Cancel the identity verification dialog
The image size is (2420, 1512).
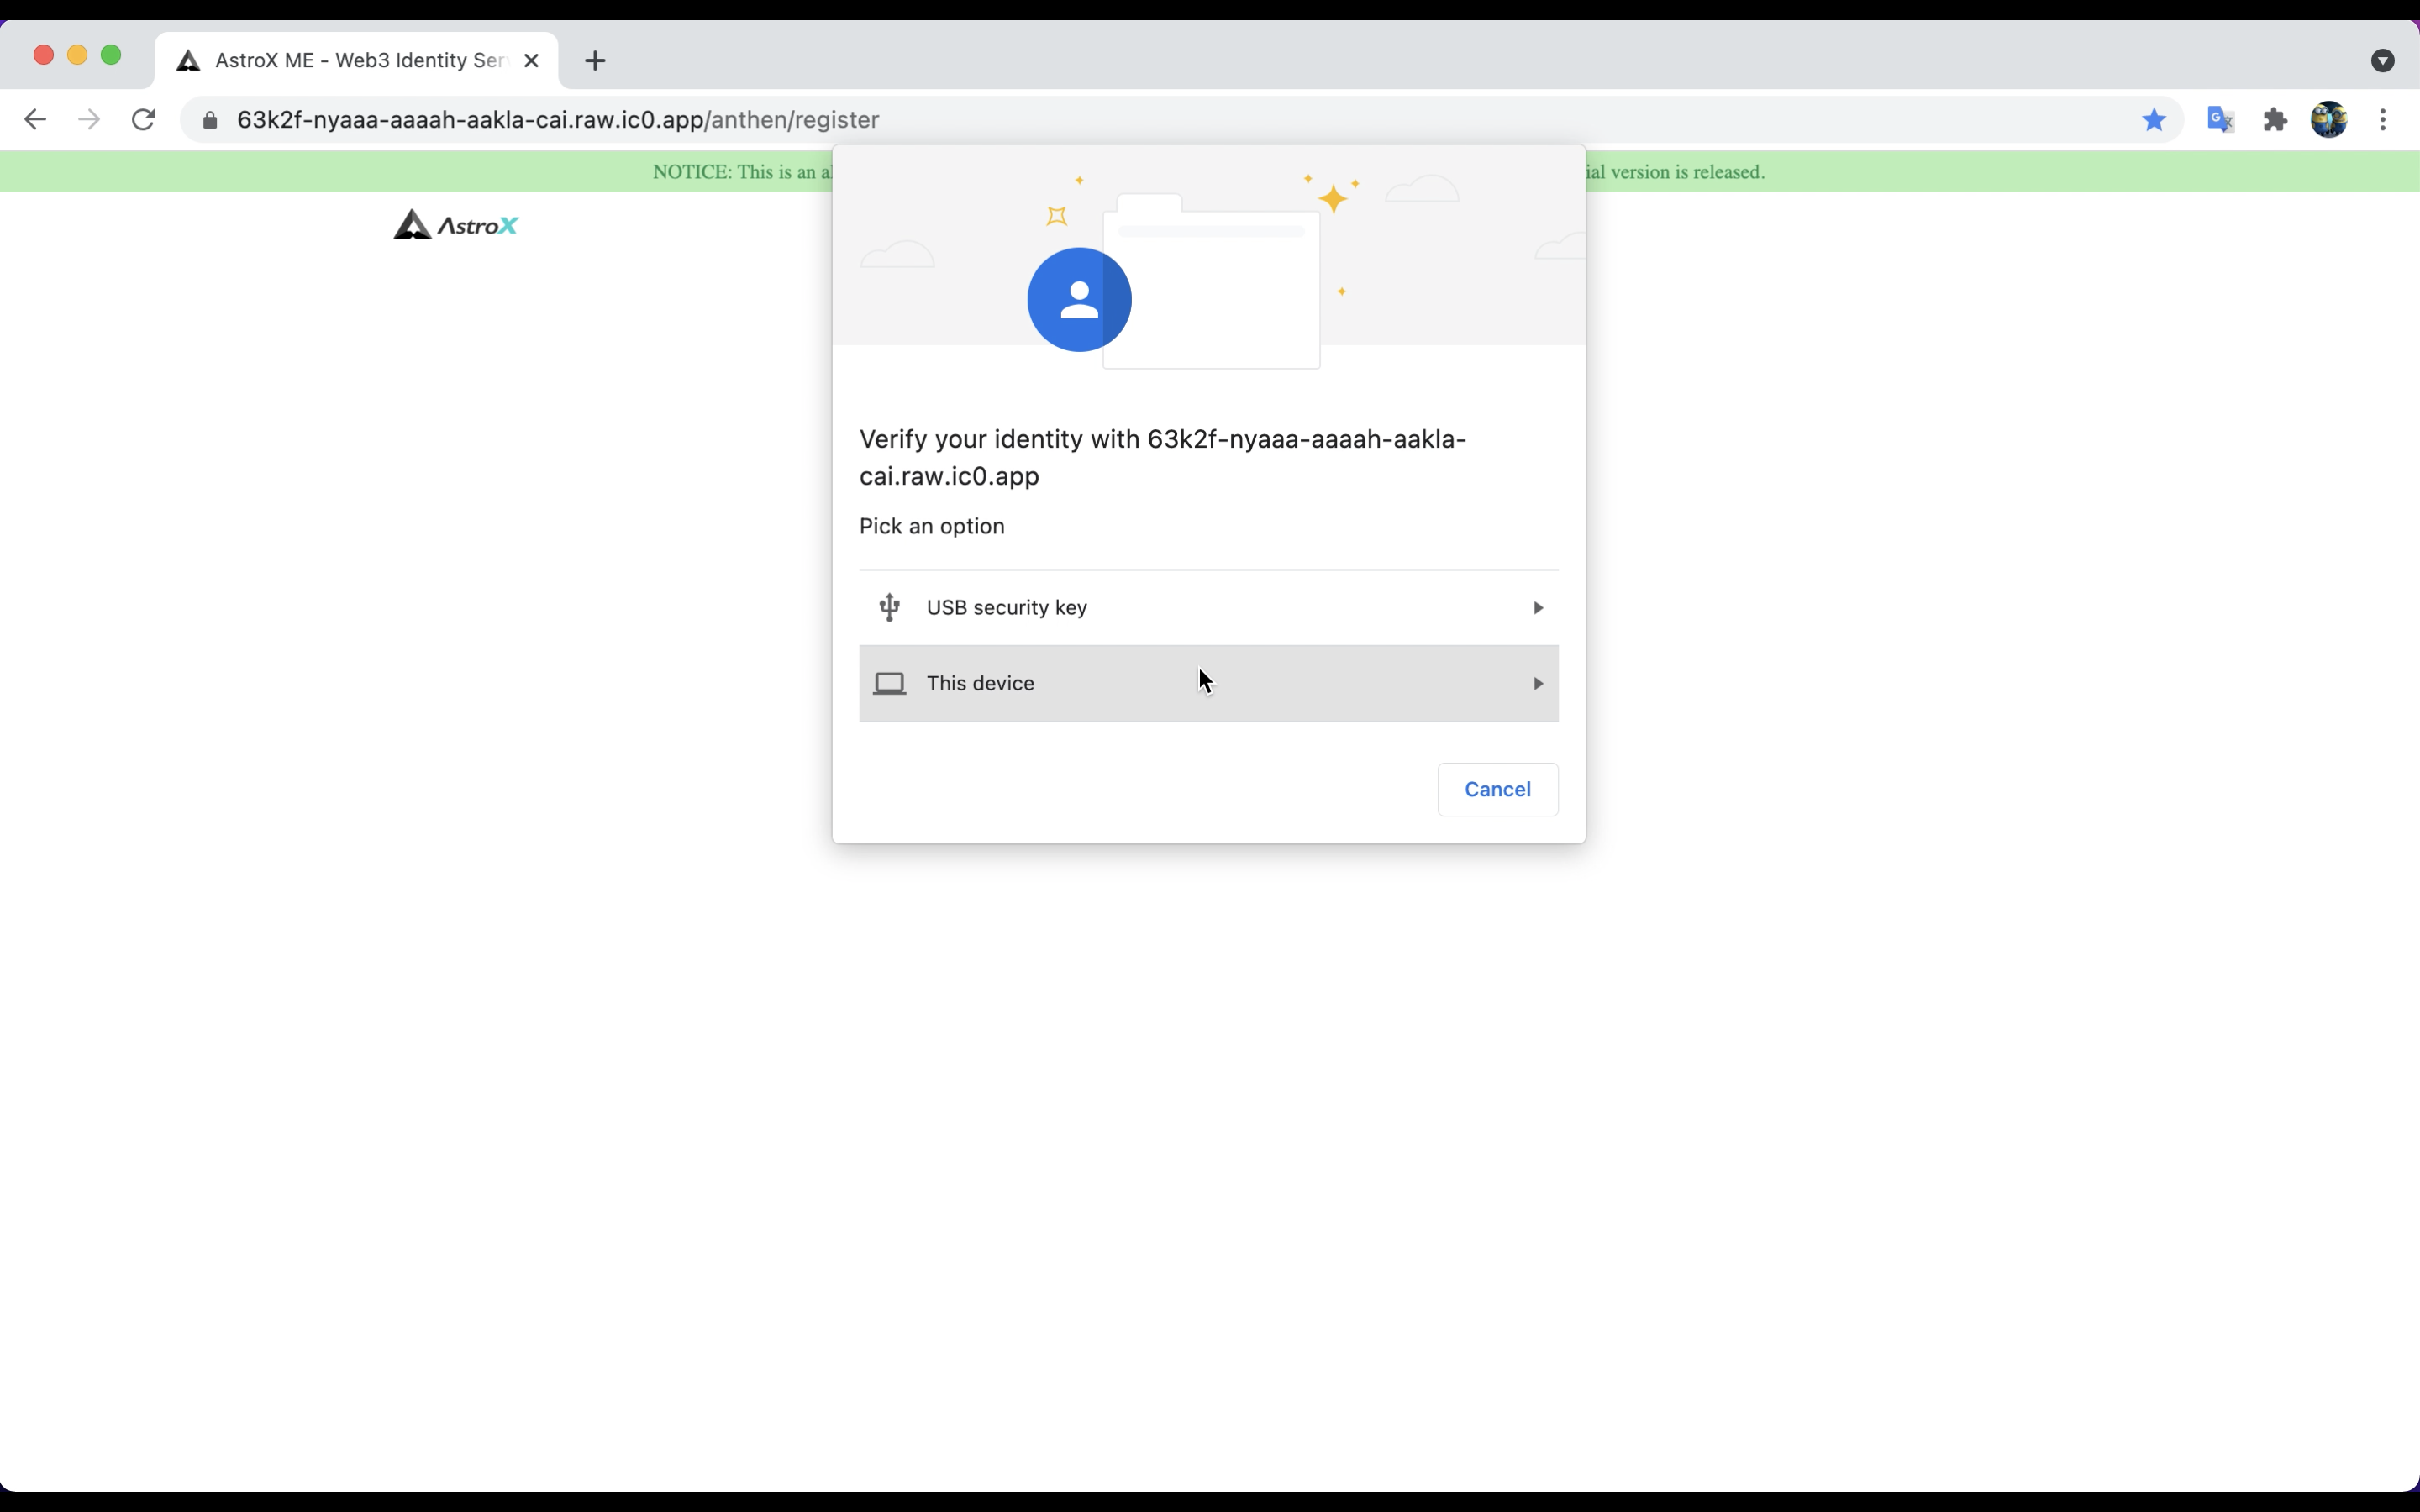(1497, 790)
